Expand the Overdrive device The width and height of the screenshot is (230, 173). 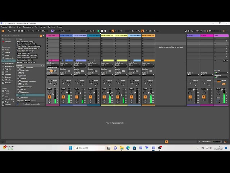tap(17, 84)
